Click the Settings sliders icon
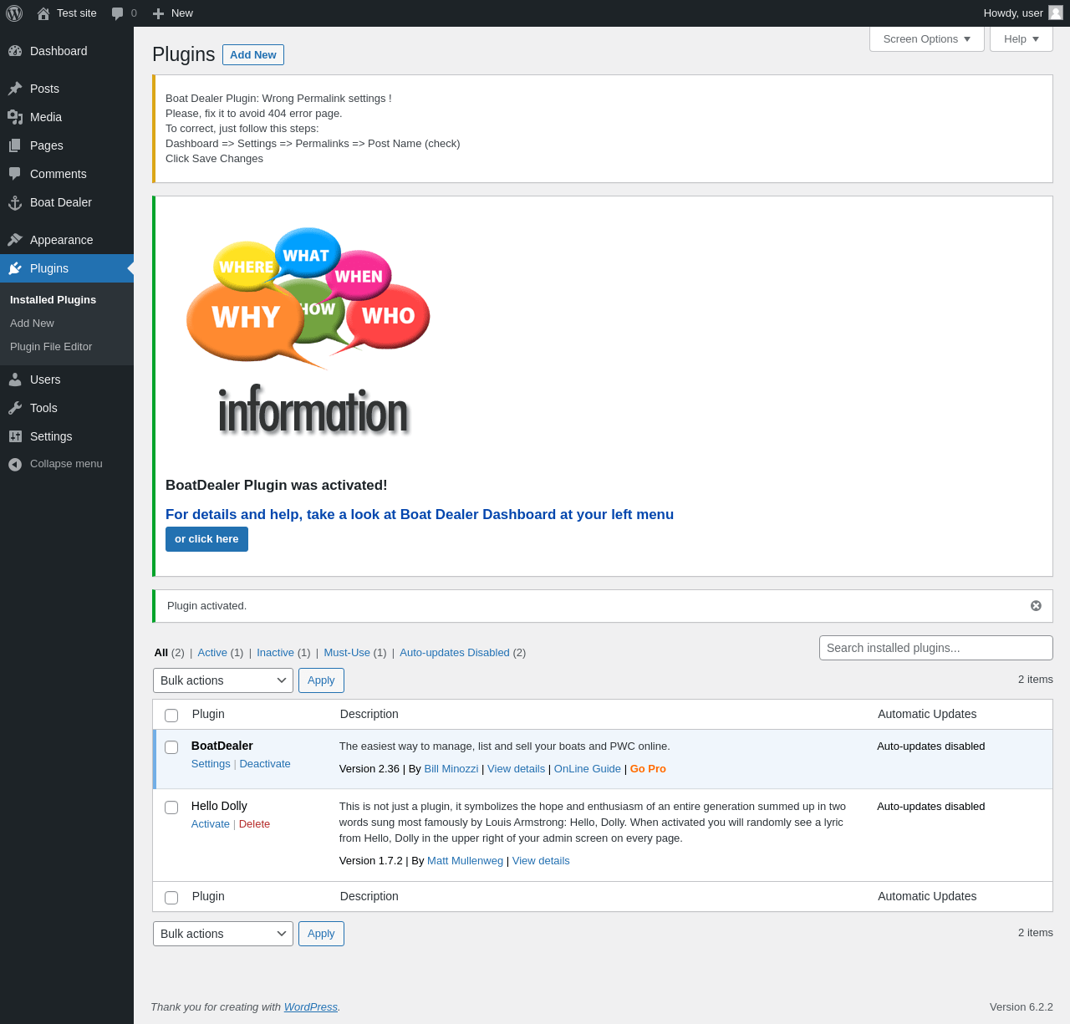The height and width of the screenshot is (1024, 1070). tap(15, 436)
